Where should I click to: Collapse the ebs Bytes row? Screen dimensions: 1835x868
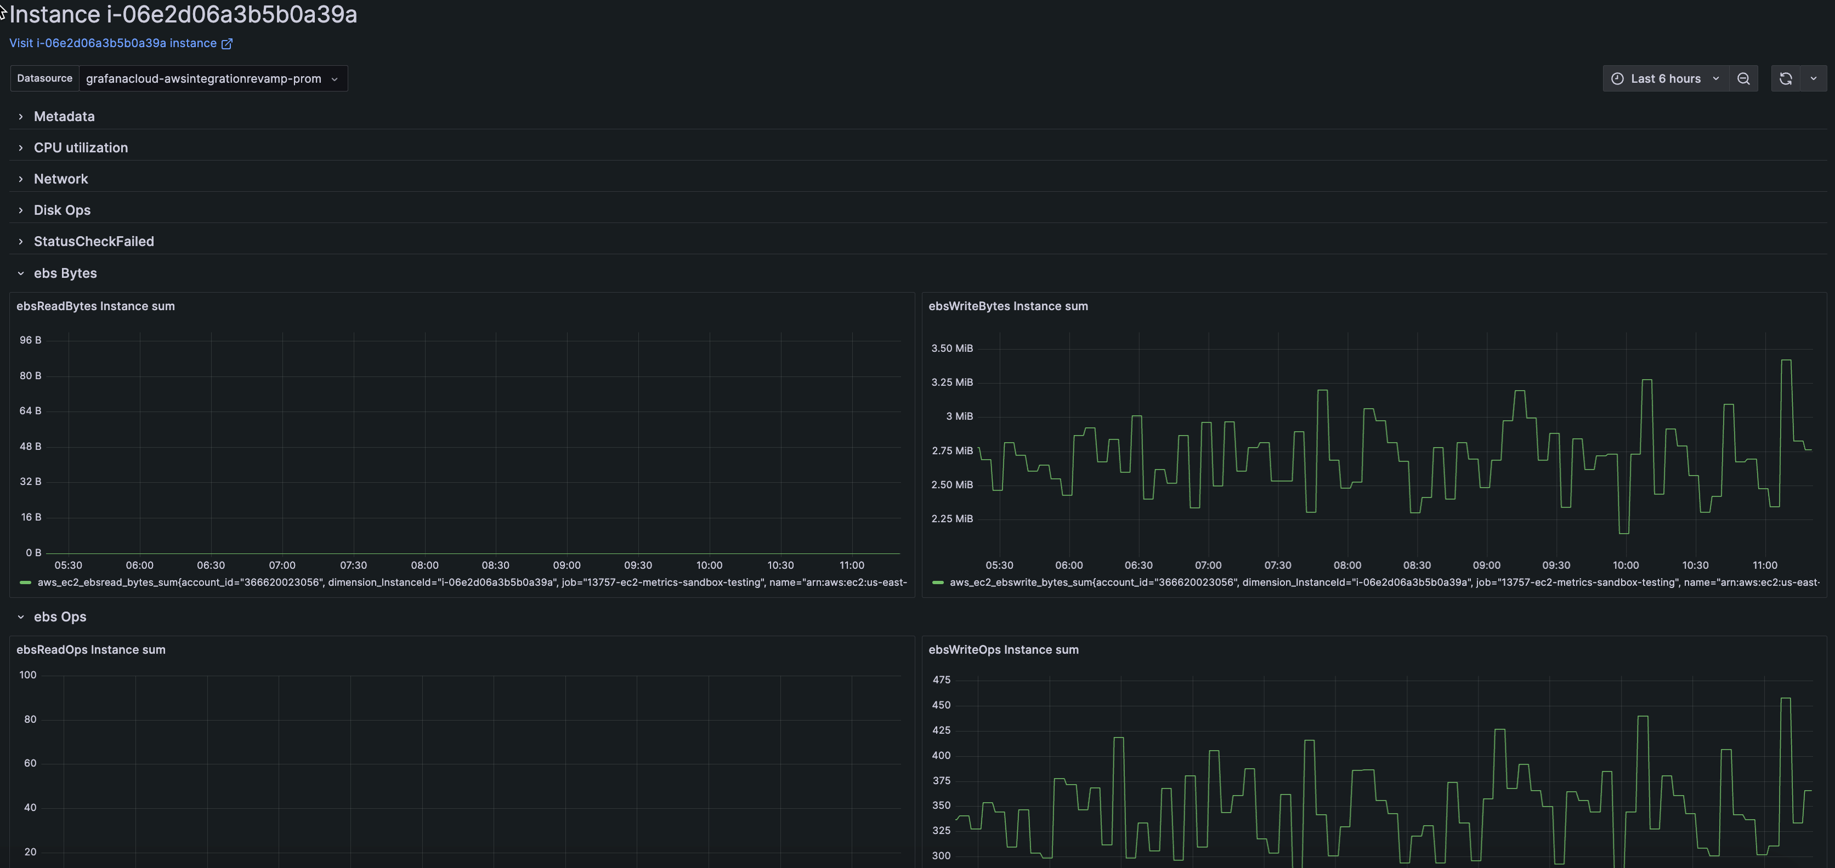[x=66, y=273]
